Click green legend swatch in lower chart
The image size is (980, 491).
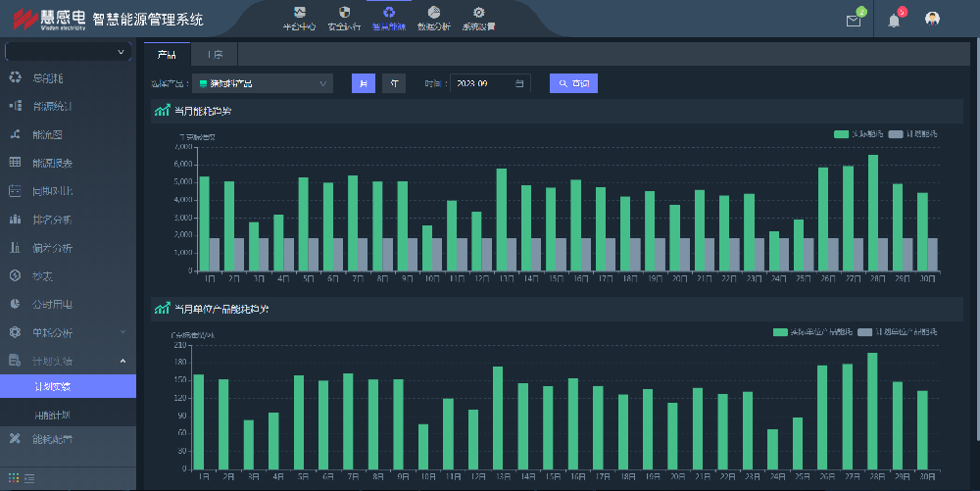(x=780, y=332)
